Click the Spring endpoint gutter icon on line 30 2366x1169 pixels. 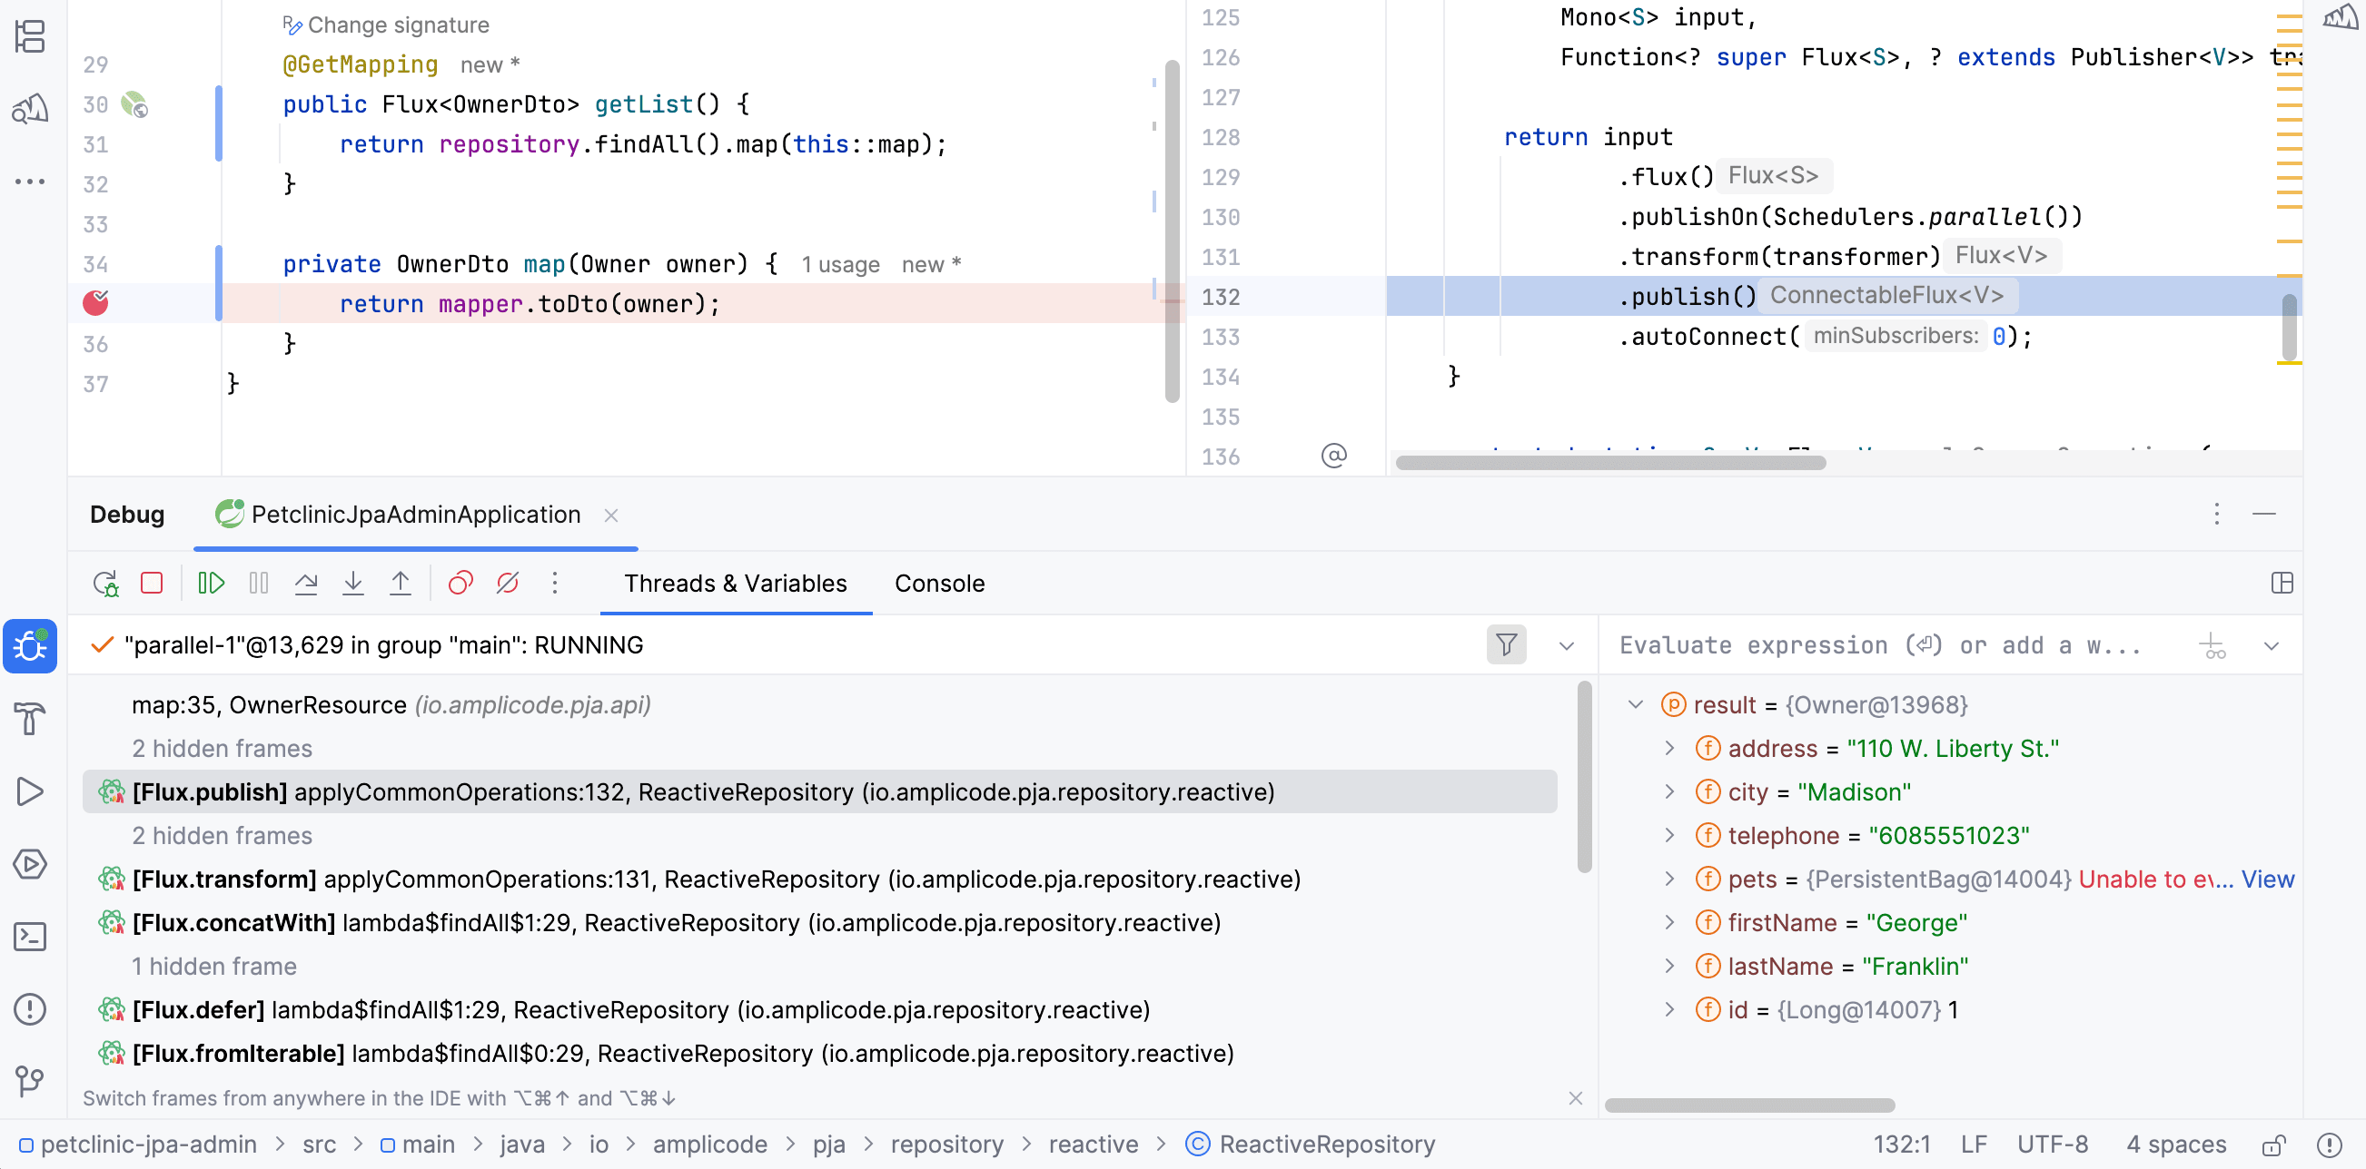tap(134, 104)
